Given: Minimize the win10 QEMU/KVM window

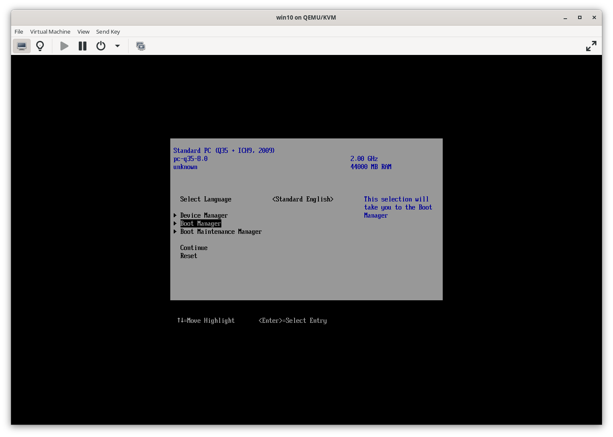Looking at the screenshot, I should [565, 17].
